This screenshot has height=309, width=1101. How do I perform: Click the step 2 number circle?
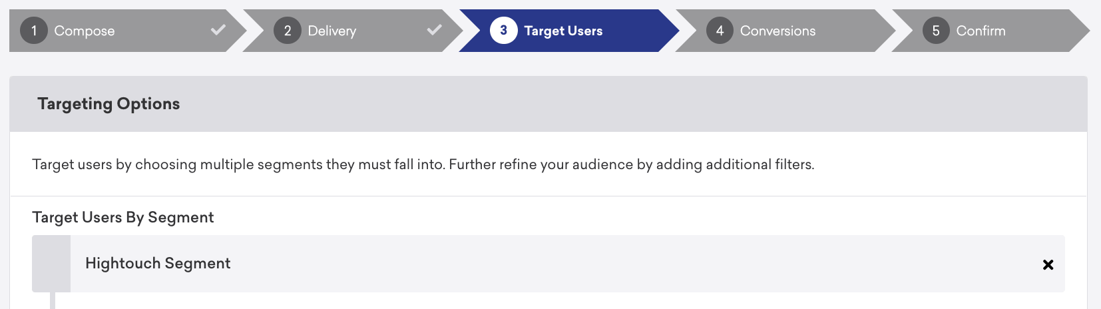tap(288, 31)
